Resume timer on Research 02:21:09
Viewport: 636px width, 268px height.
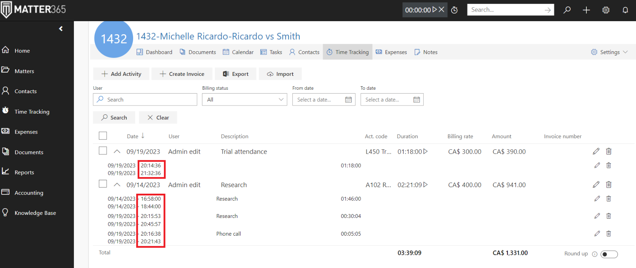point(426,184)
